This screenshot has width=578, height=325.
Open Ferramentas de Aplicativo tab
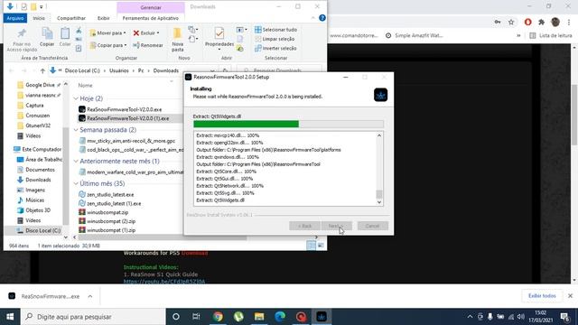point(151,18)
